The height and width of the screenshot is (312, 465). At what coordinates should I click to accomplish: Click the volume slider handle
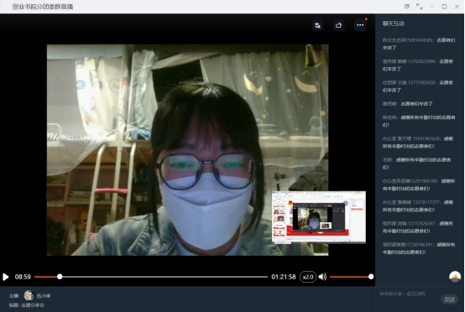click(x=371, y=277)
